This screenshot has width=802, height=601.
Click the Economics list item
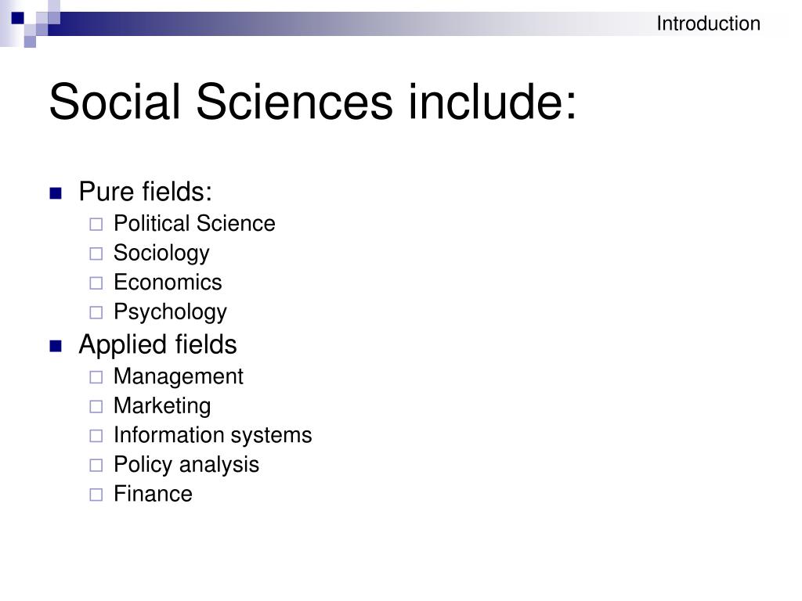pyautogui.click(x=168, y=283)
